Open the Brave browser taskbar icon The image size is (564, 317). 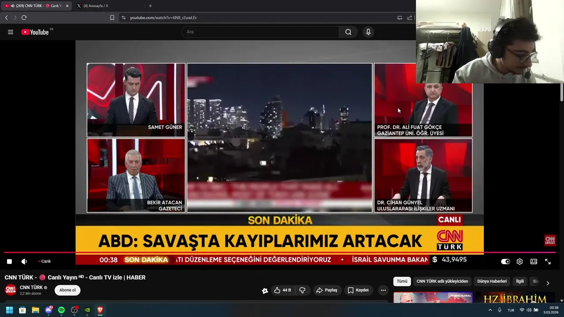(100, 310)
